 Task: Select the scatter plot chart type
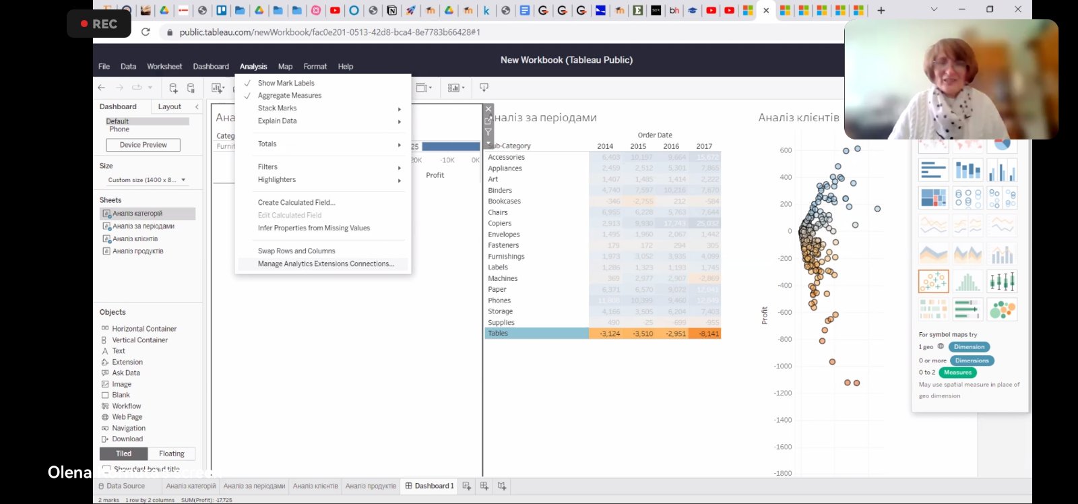coord(933,281)
